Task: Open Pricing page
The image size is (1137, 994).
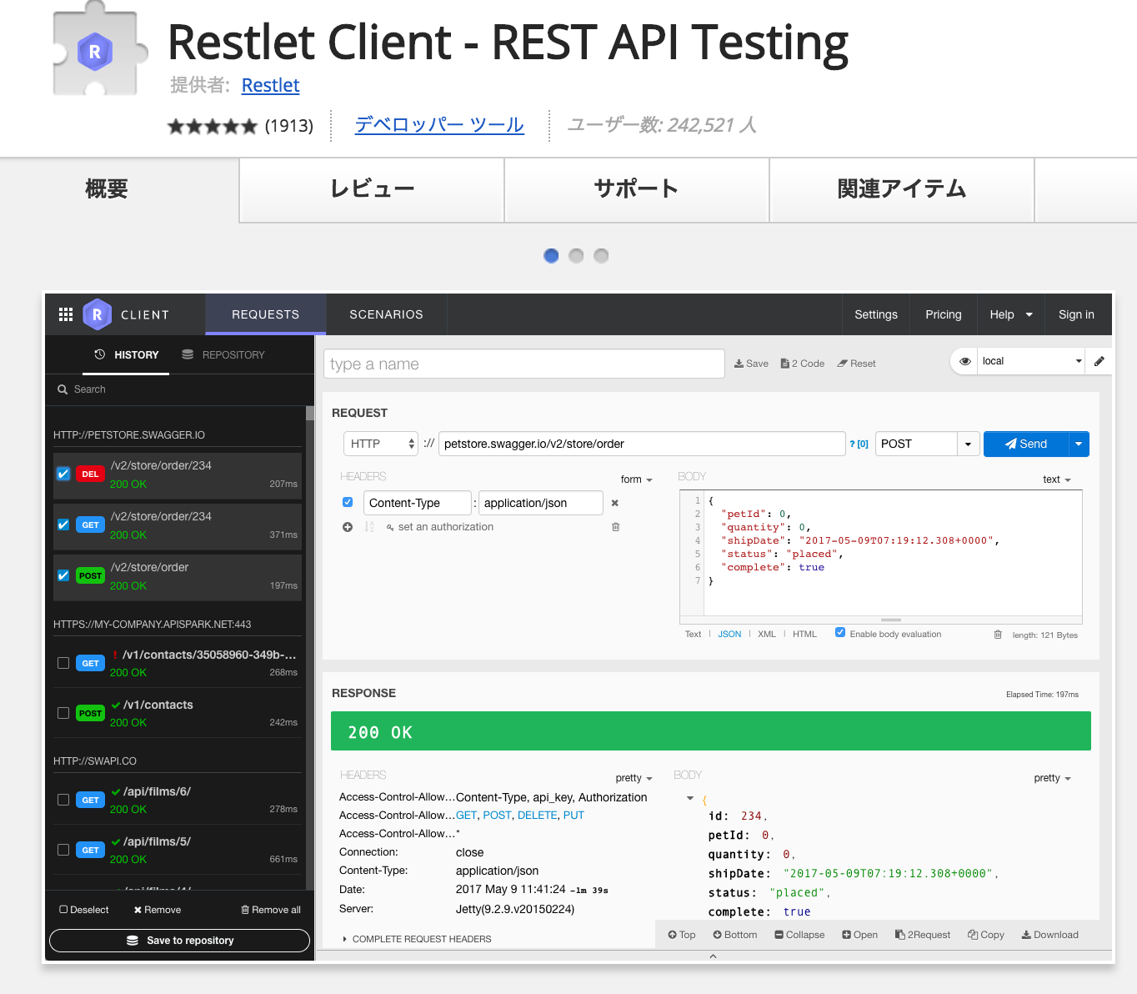Action: click(944, 314)
